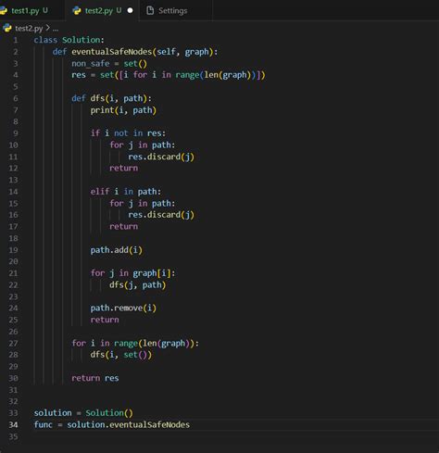This screenshot has width=439, height=453.
Task: Click the dfs(i, set()) call
Action: (x=121, y=355)
